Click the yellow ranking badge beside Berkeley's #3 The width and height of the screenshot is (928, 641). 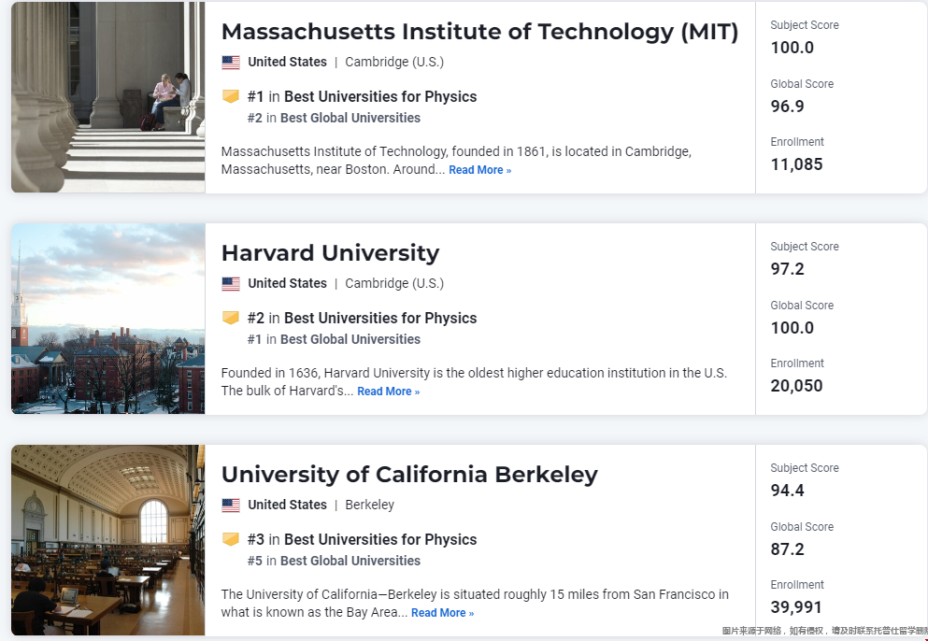[x=231, y=538]
